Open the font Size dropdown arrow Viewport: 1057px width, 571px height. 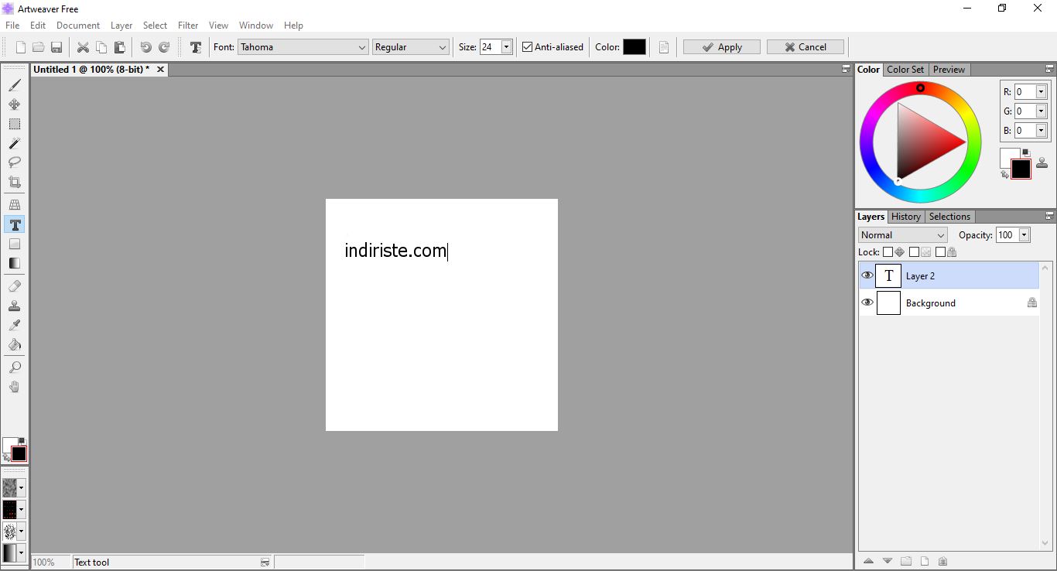tap(507, 47)
